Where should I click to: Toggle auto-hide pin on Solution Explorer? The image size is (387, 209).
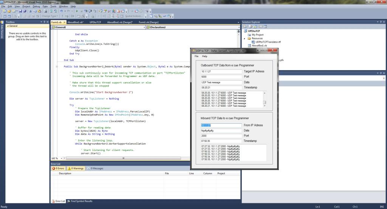point(381,22)
